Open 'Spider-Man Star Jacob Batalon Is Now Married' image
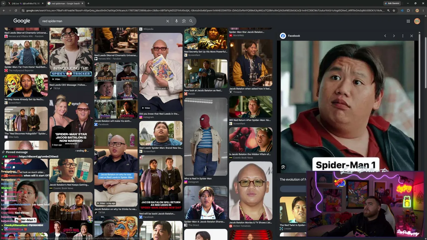The width and height of the screenshot is (427, 240). 71,121
